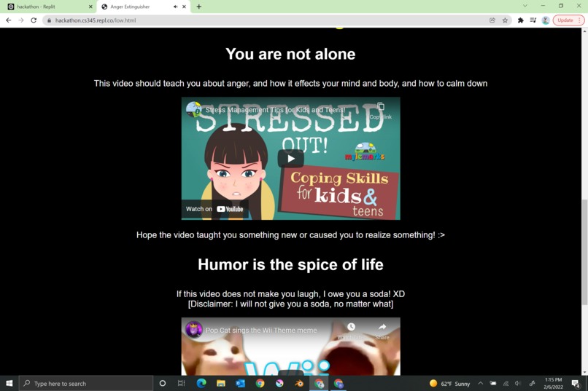Click the scrollbar up arrow
The height and width of the screenshot is (391, 588).
[x=584, y=31]
